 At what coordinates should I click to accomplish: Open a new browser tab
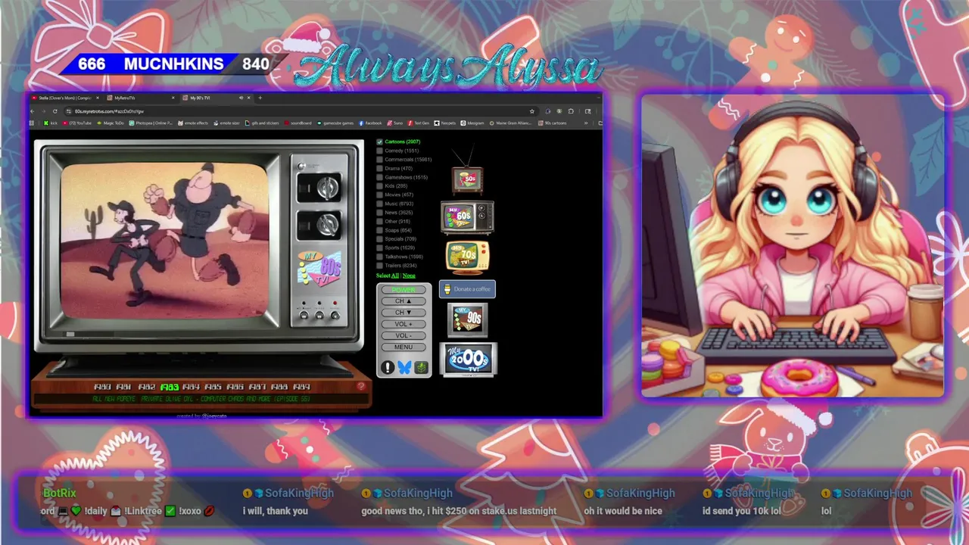(x=260, y=98)
